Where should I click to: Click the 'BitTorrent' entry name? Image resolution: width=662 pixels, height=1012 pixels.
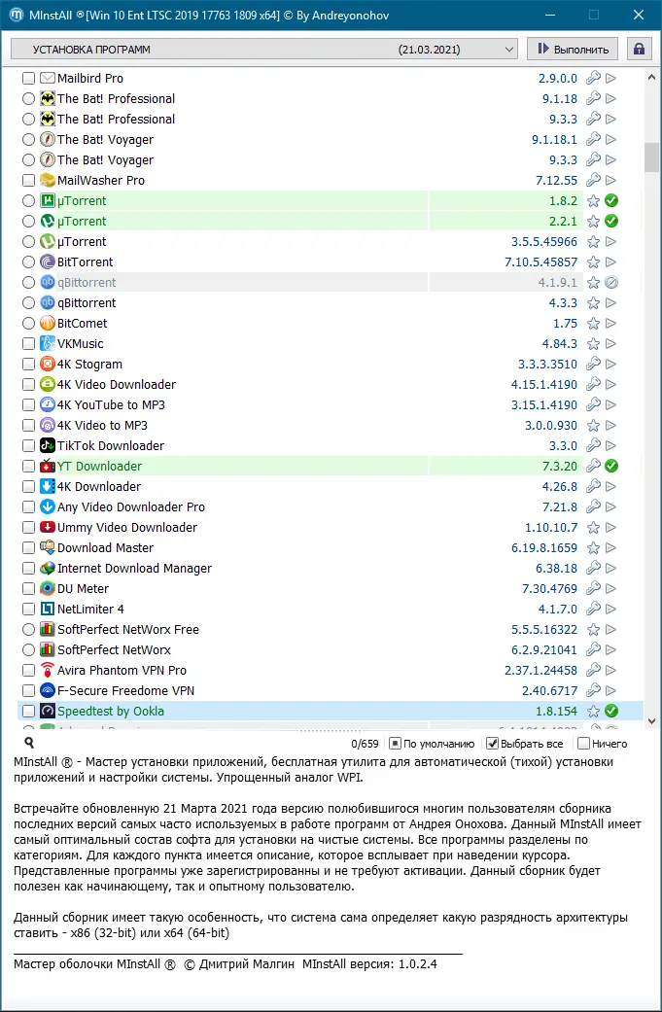pyautogui.click(x=85, y=262)
